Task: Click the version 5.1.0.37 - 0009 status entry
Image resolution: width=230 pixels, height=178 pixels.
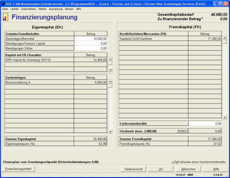Action: coord(184,175)
